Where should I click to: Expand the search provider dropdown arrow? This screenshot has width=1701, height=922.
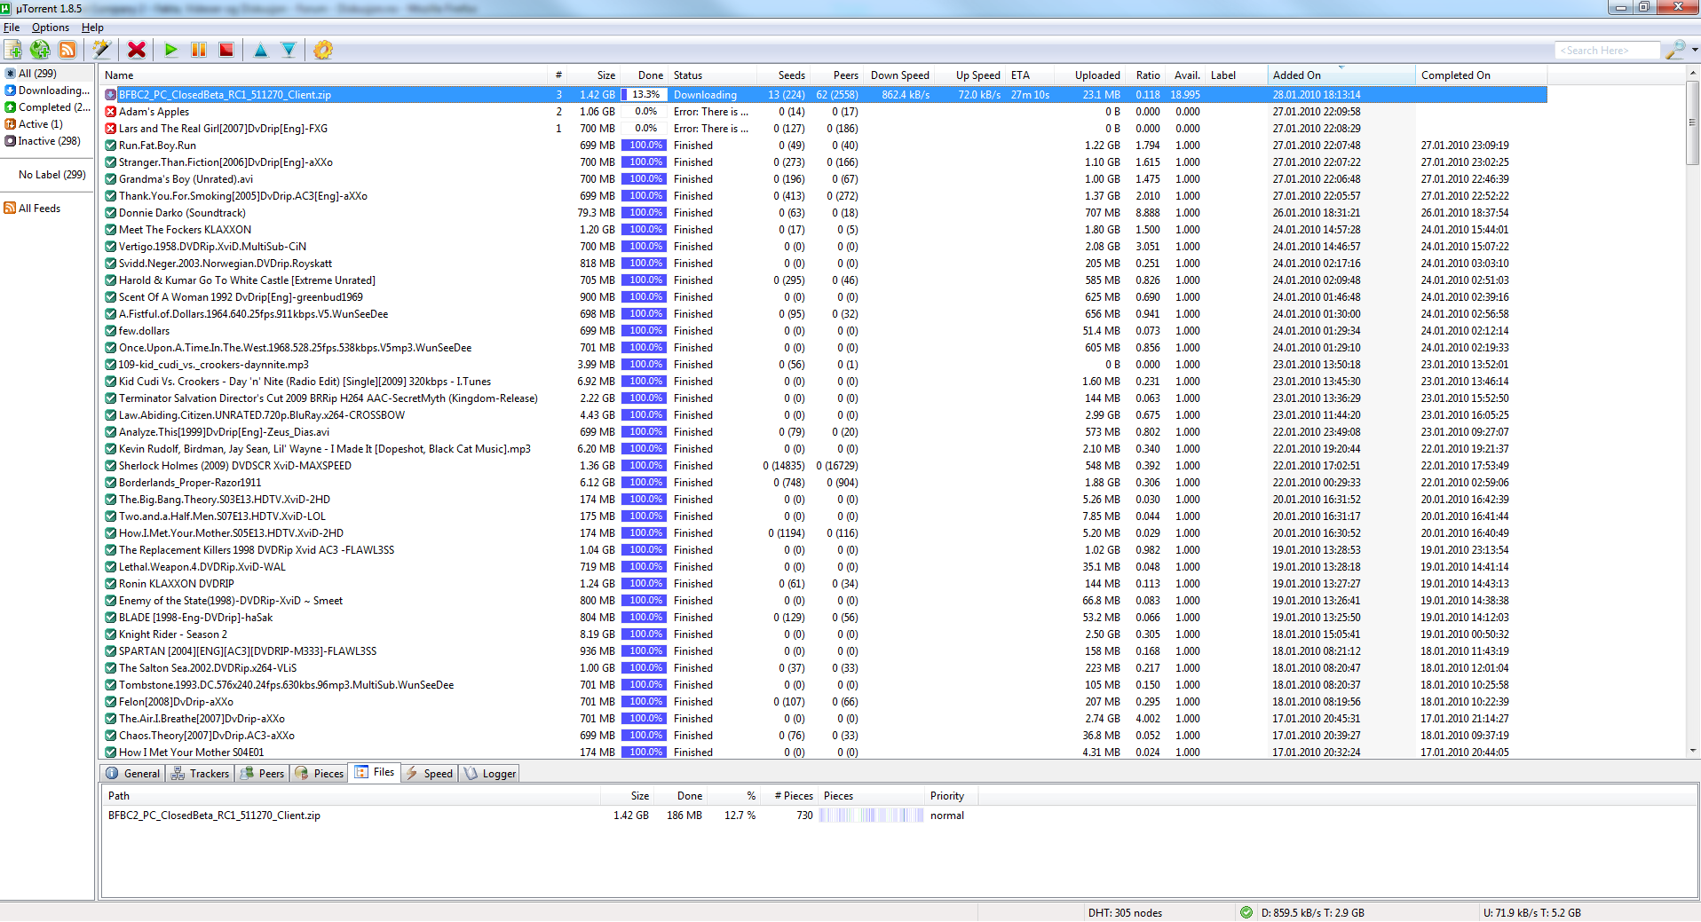(x=1695, y=50)
